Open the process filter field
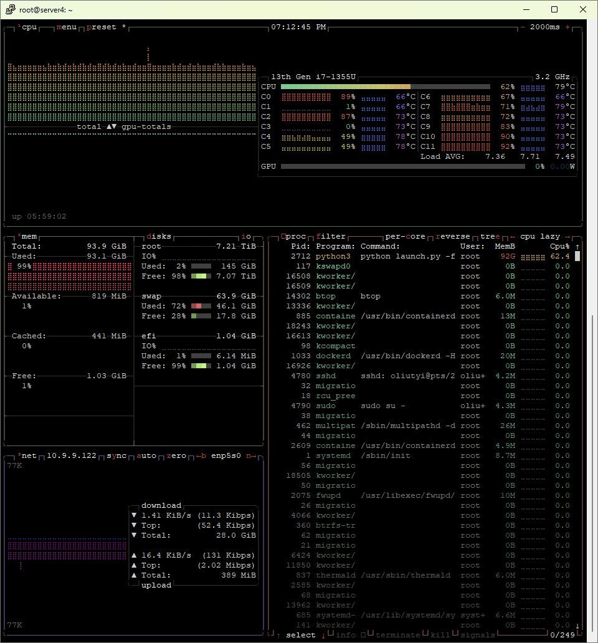 pos(331,237)
